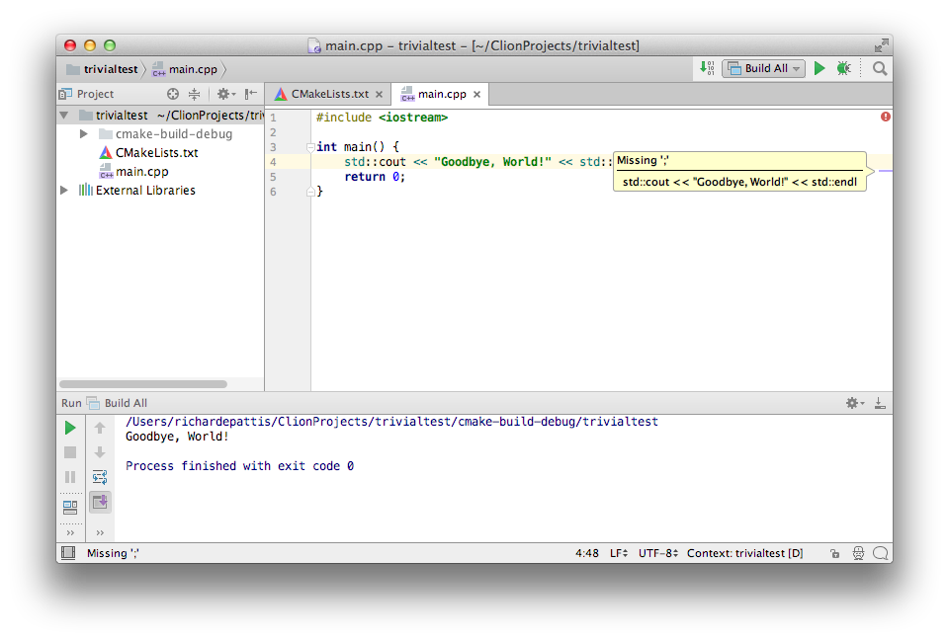
Task: Click the green Run button in top toolbar
Action: 820,68
